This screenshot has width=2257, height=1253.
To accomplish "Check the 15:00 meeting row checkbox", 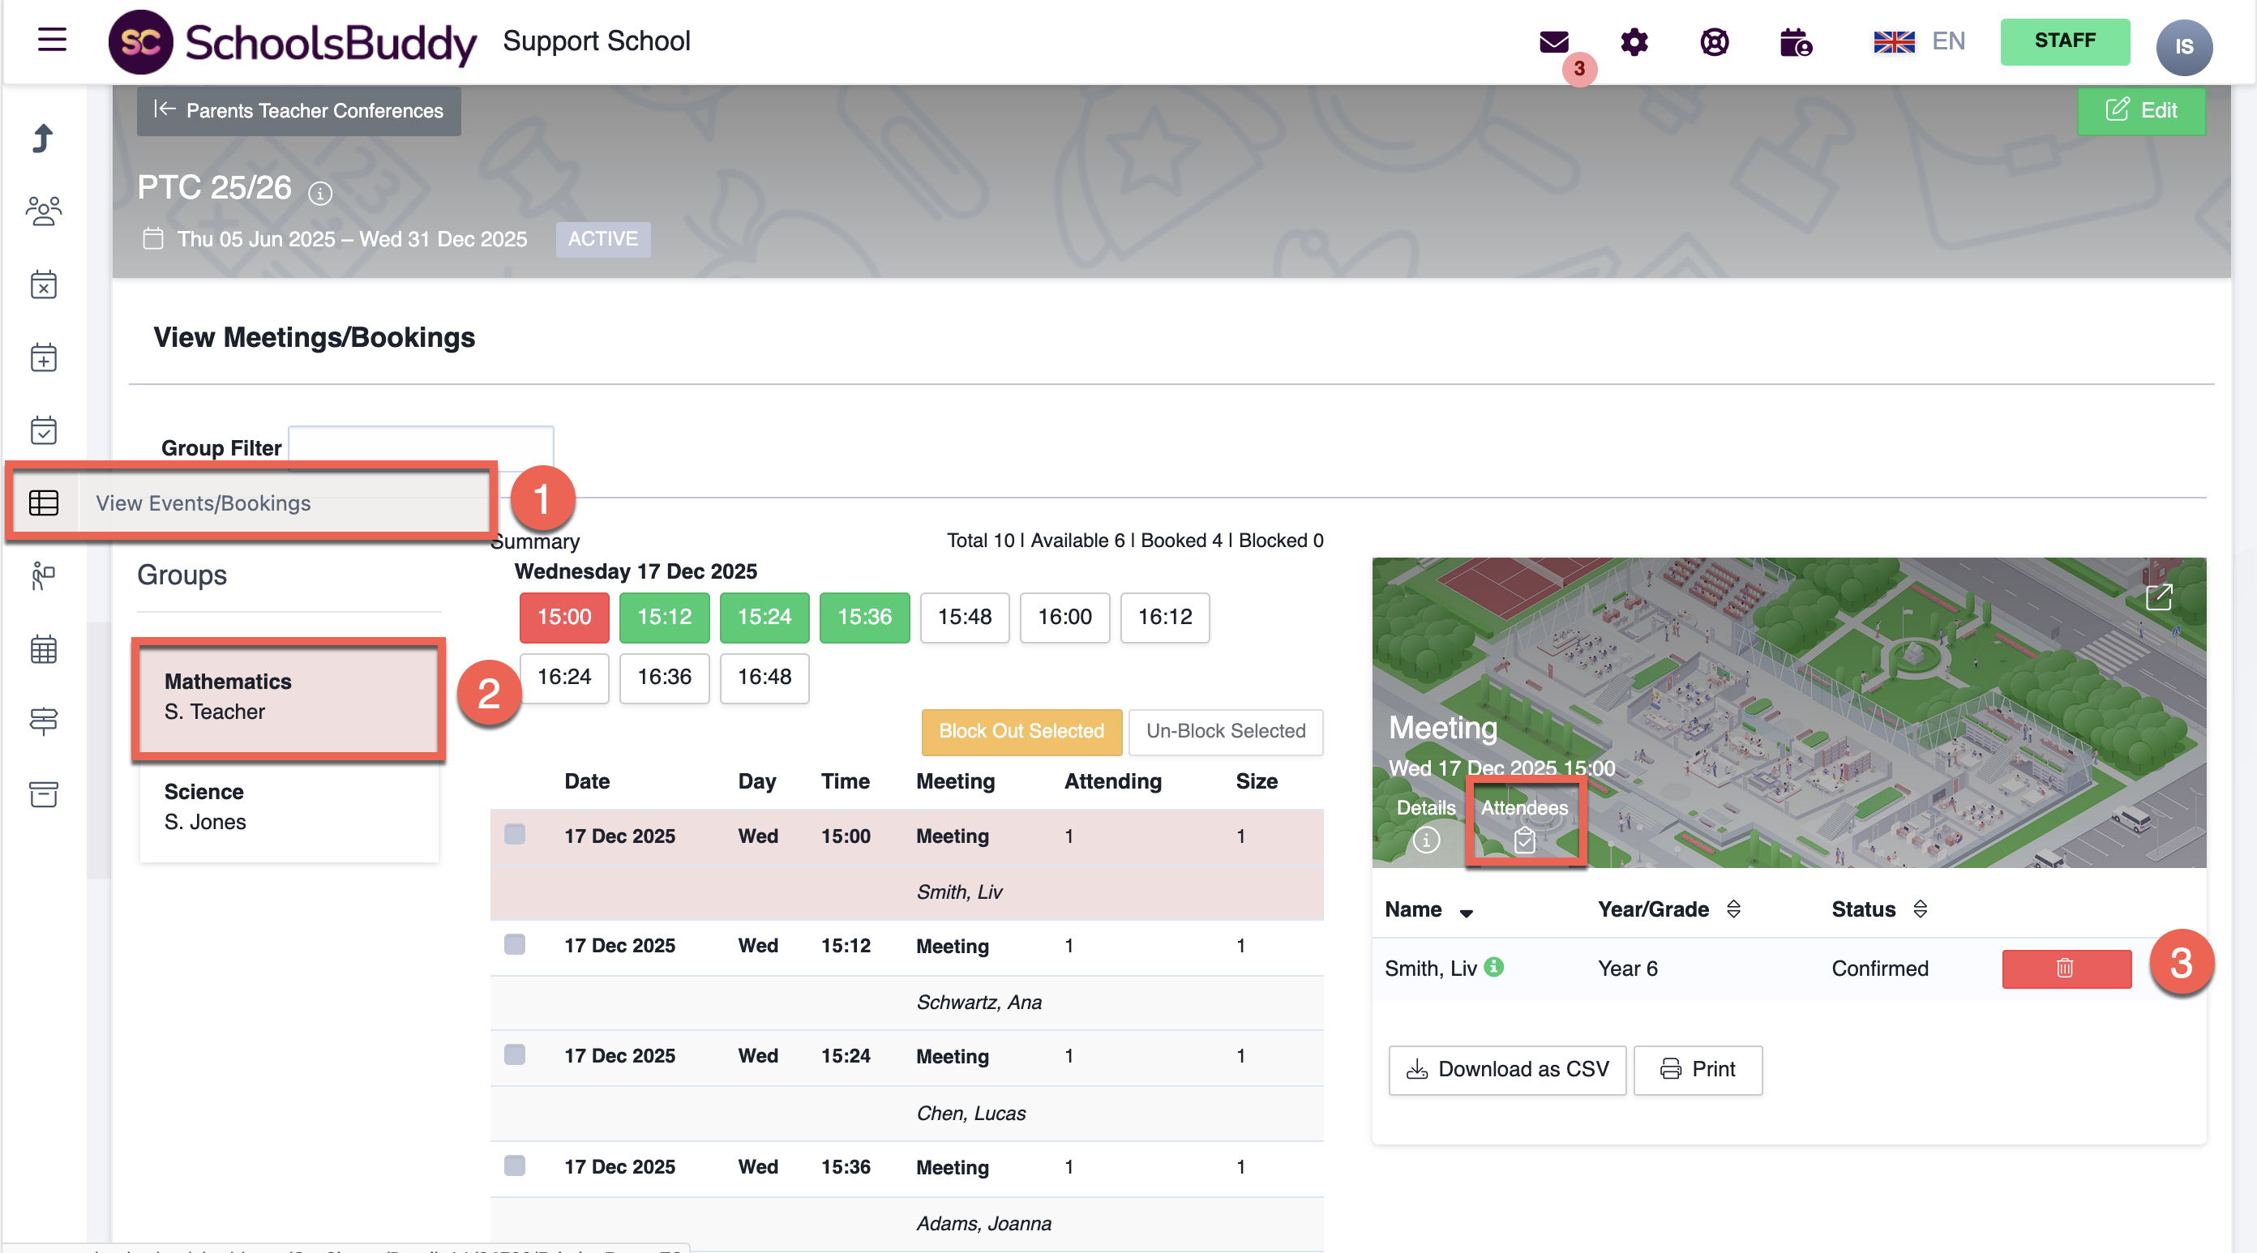I will (515, 834).
